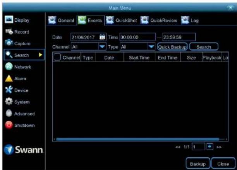Image resolution: width=237 pixels, height=170 pixels.
Task: Click the Backup button
Action: (x=198, y=163)
